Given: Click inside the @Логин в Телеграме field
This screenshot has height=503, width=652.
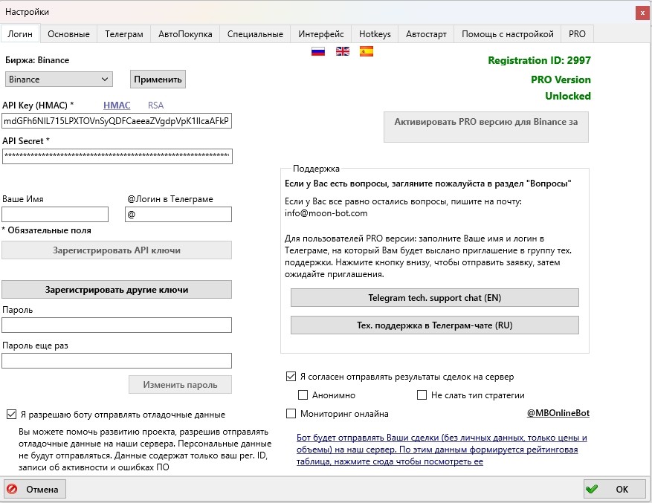Looking at the screenshot, I should click(178, 214).
